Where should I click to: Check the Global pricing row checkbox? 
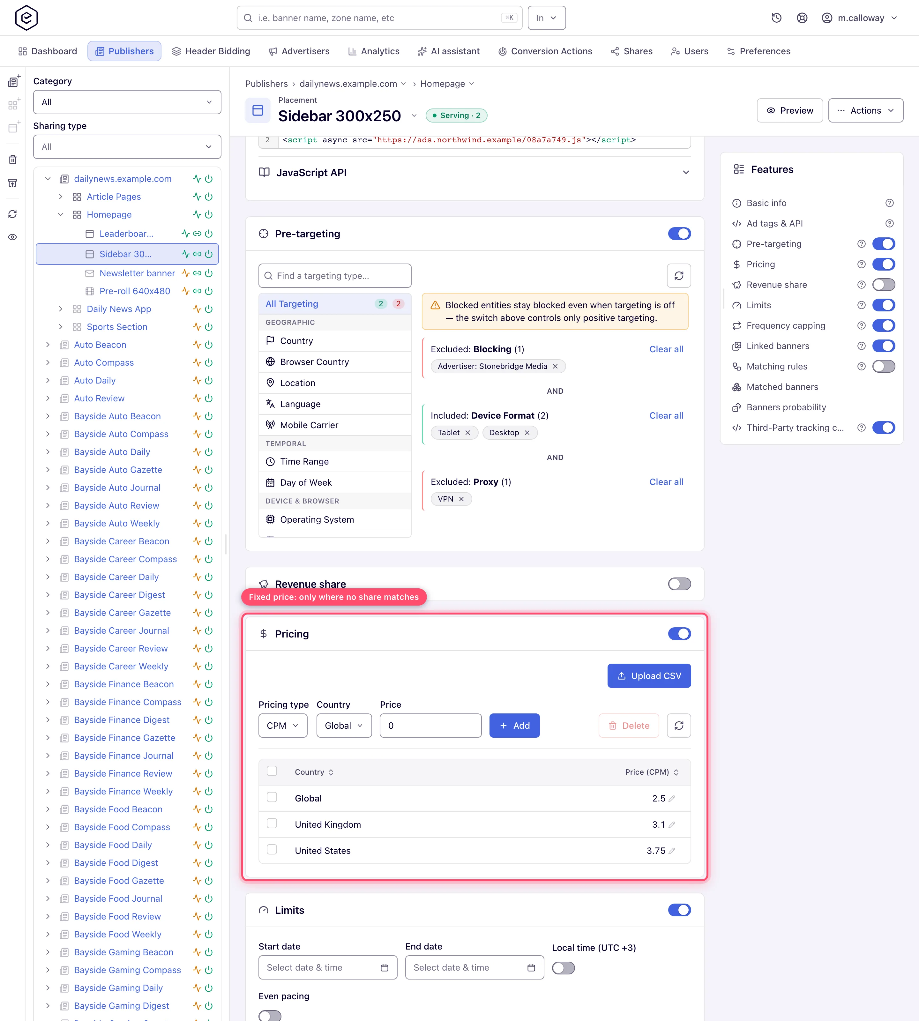click(x=272, y=797)
